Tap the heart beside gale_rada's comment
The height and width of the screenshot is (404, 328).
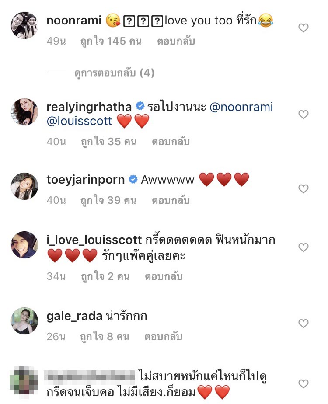coord(303,324)
